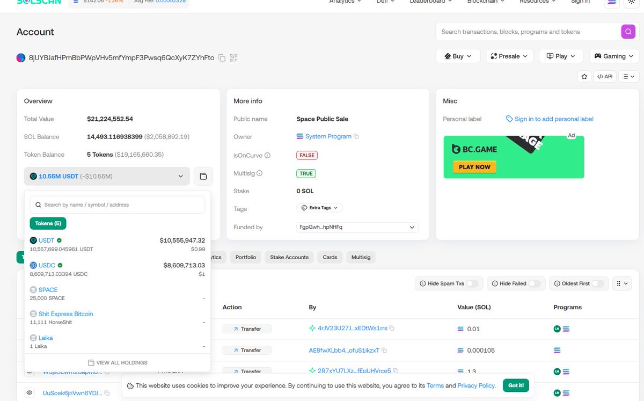Switch to the Stake Accounts tab
The image size is (644, 401).
(289, 257)
